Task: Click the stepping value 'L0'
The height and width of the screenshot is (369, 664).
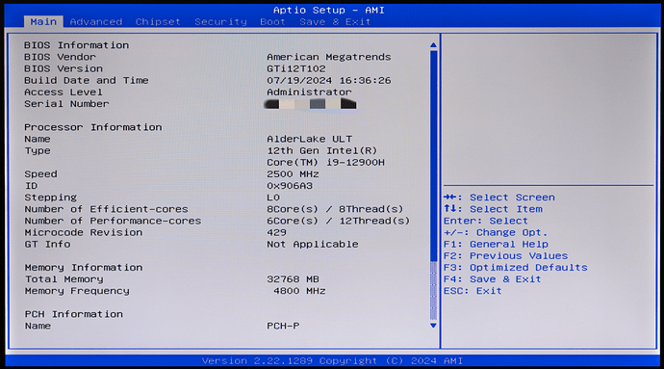Action: click(x=273, y=198)
